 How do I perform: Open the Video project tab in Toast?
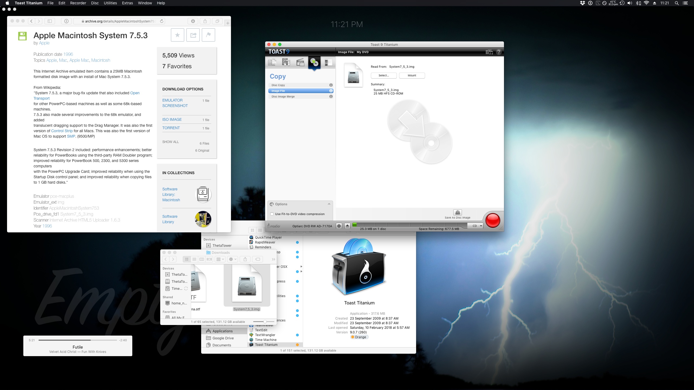pyautogui.click(x=300, y=63)
